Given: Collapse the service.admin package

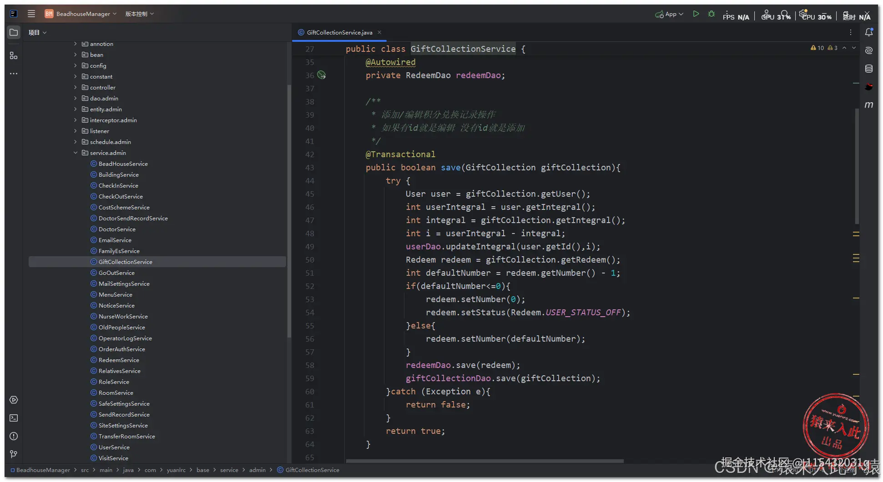Looking at the screenshot, I should [76, 153].
